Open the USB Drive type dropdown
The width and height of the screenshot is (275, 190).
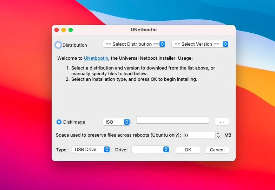coord(91,150)
